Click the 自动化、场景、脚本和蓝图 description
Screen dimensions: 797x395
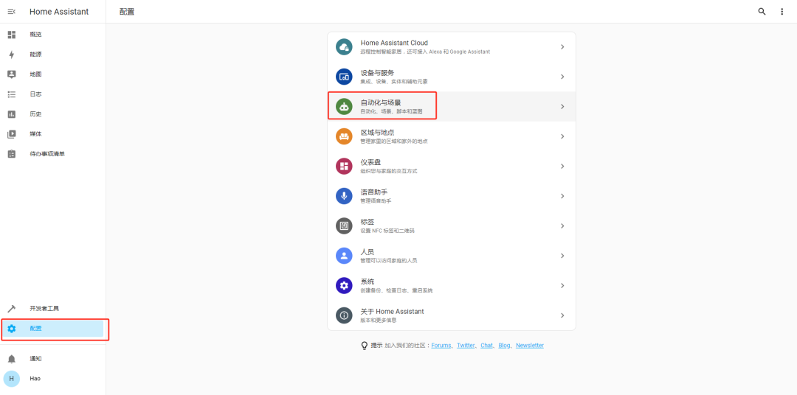tap(391, 111)
